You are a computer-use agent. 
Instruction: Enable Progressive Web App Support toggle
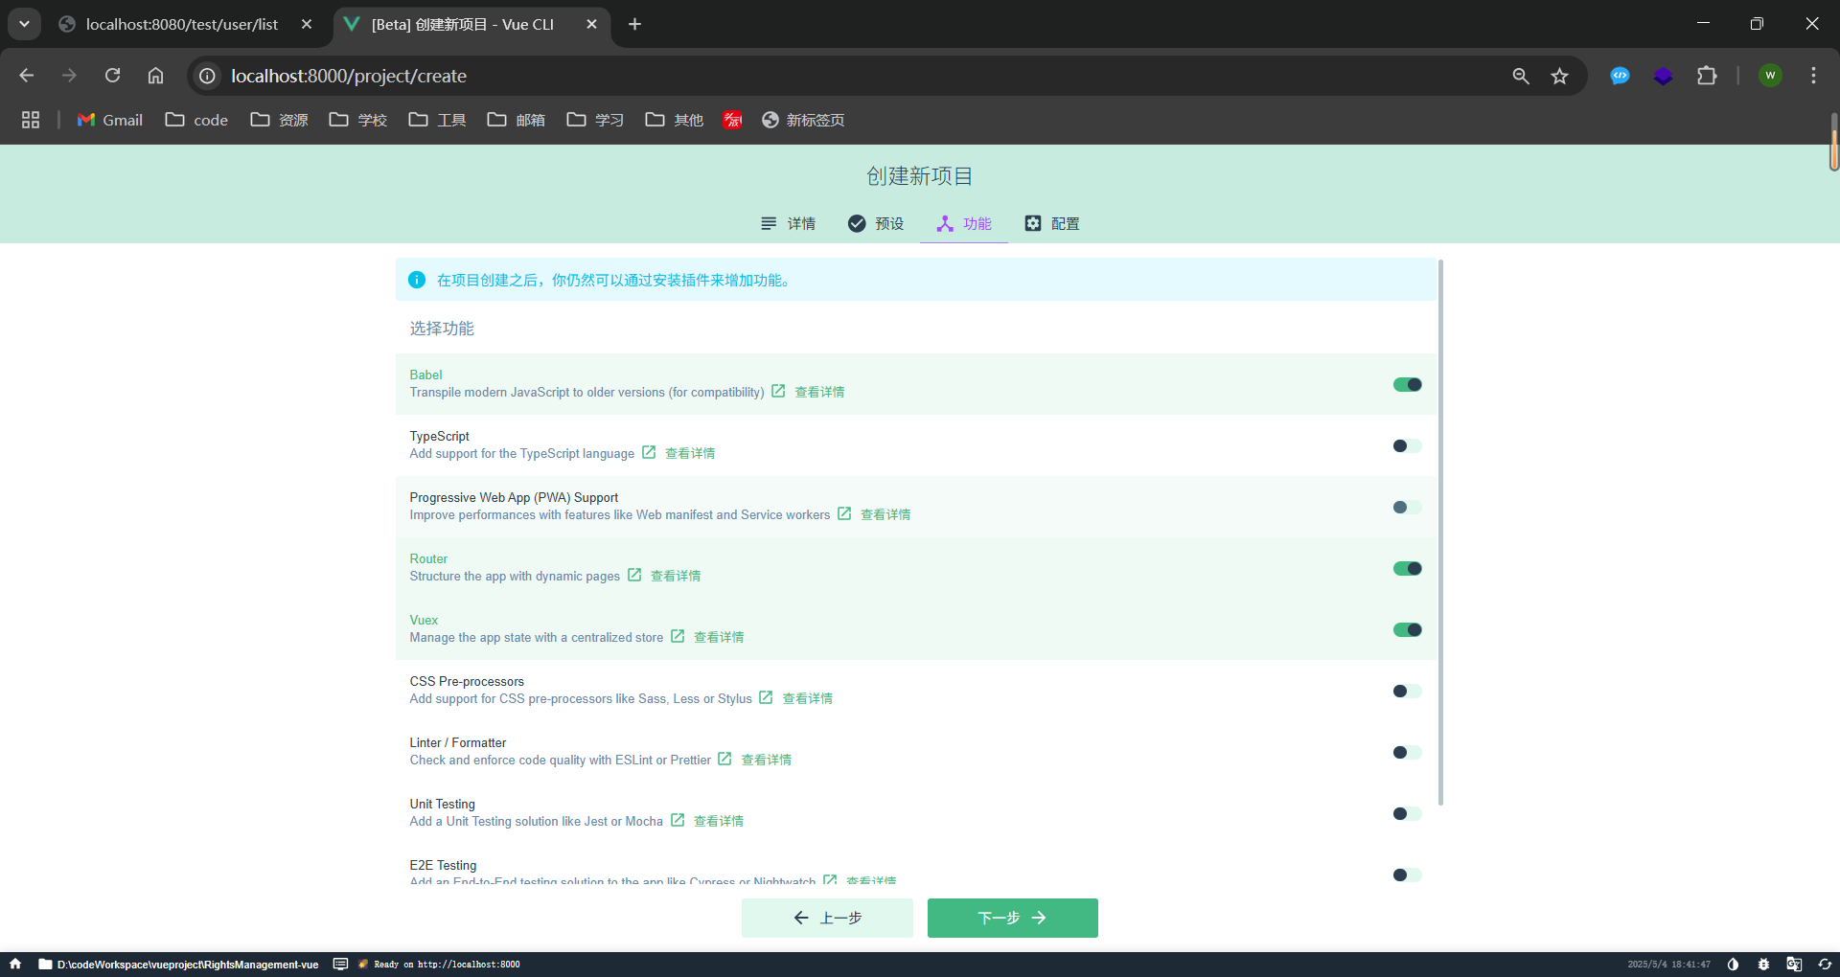(x=1407, y=507)
